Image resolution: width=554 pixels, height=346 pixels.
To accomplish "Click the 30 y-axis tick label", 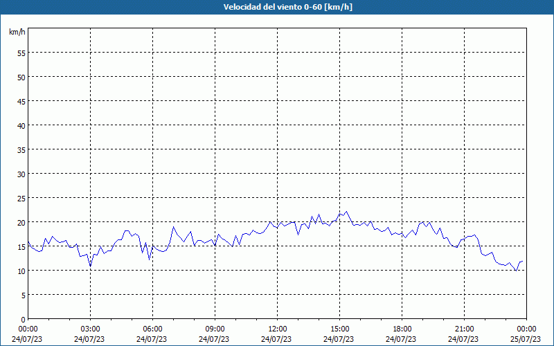I will [20, 174].
